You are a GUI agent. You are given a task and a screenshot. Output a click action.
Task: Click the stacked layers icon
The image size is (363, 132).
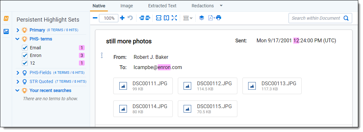pos(201,18)
